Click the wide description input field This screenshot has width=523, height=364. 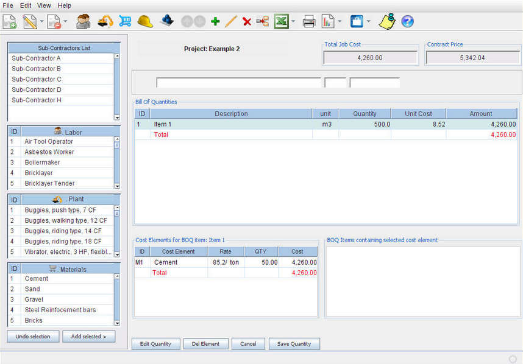point(238,83)
